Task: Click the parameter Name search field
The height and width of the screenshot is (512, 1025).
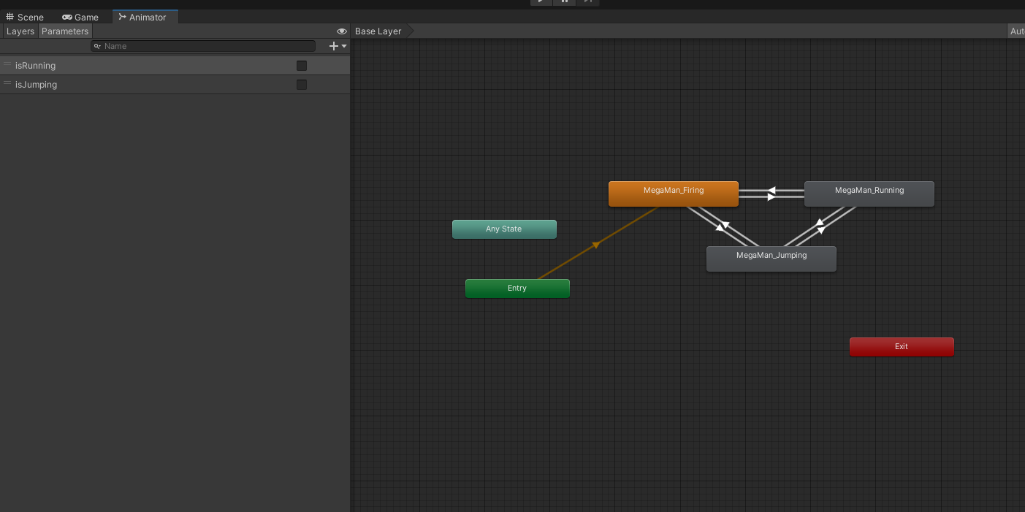Action: (203, 46)
